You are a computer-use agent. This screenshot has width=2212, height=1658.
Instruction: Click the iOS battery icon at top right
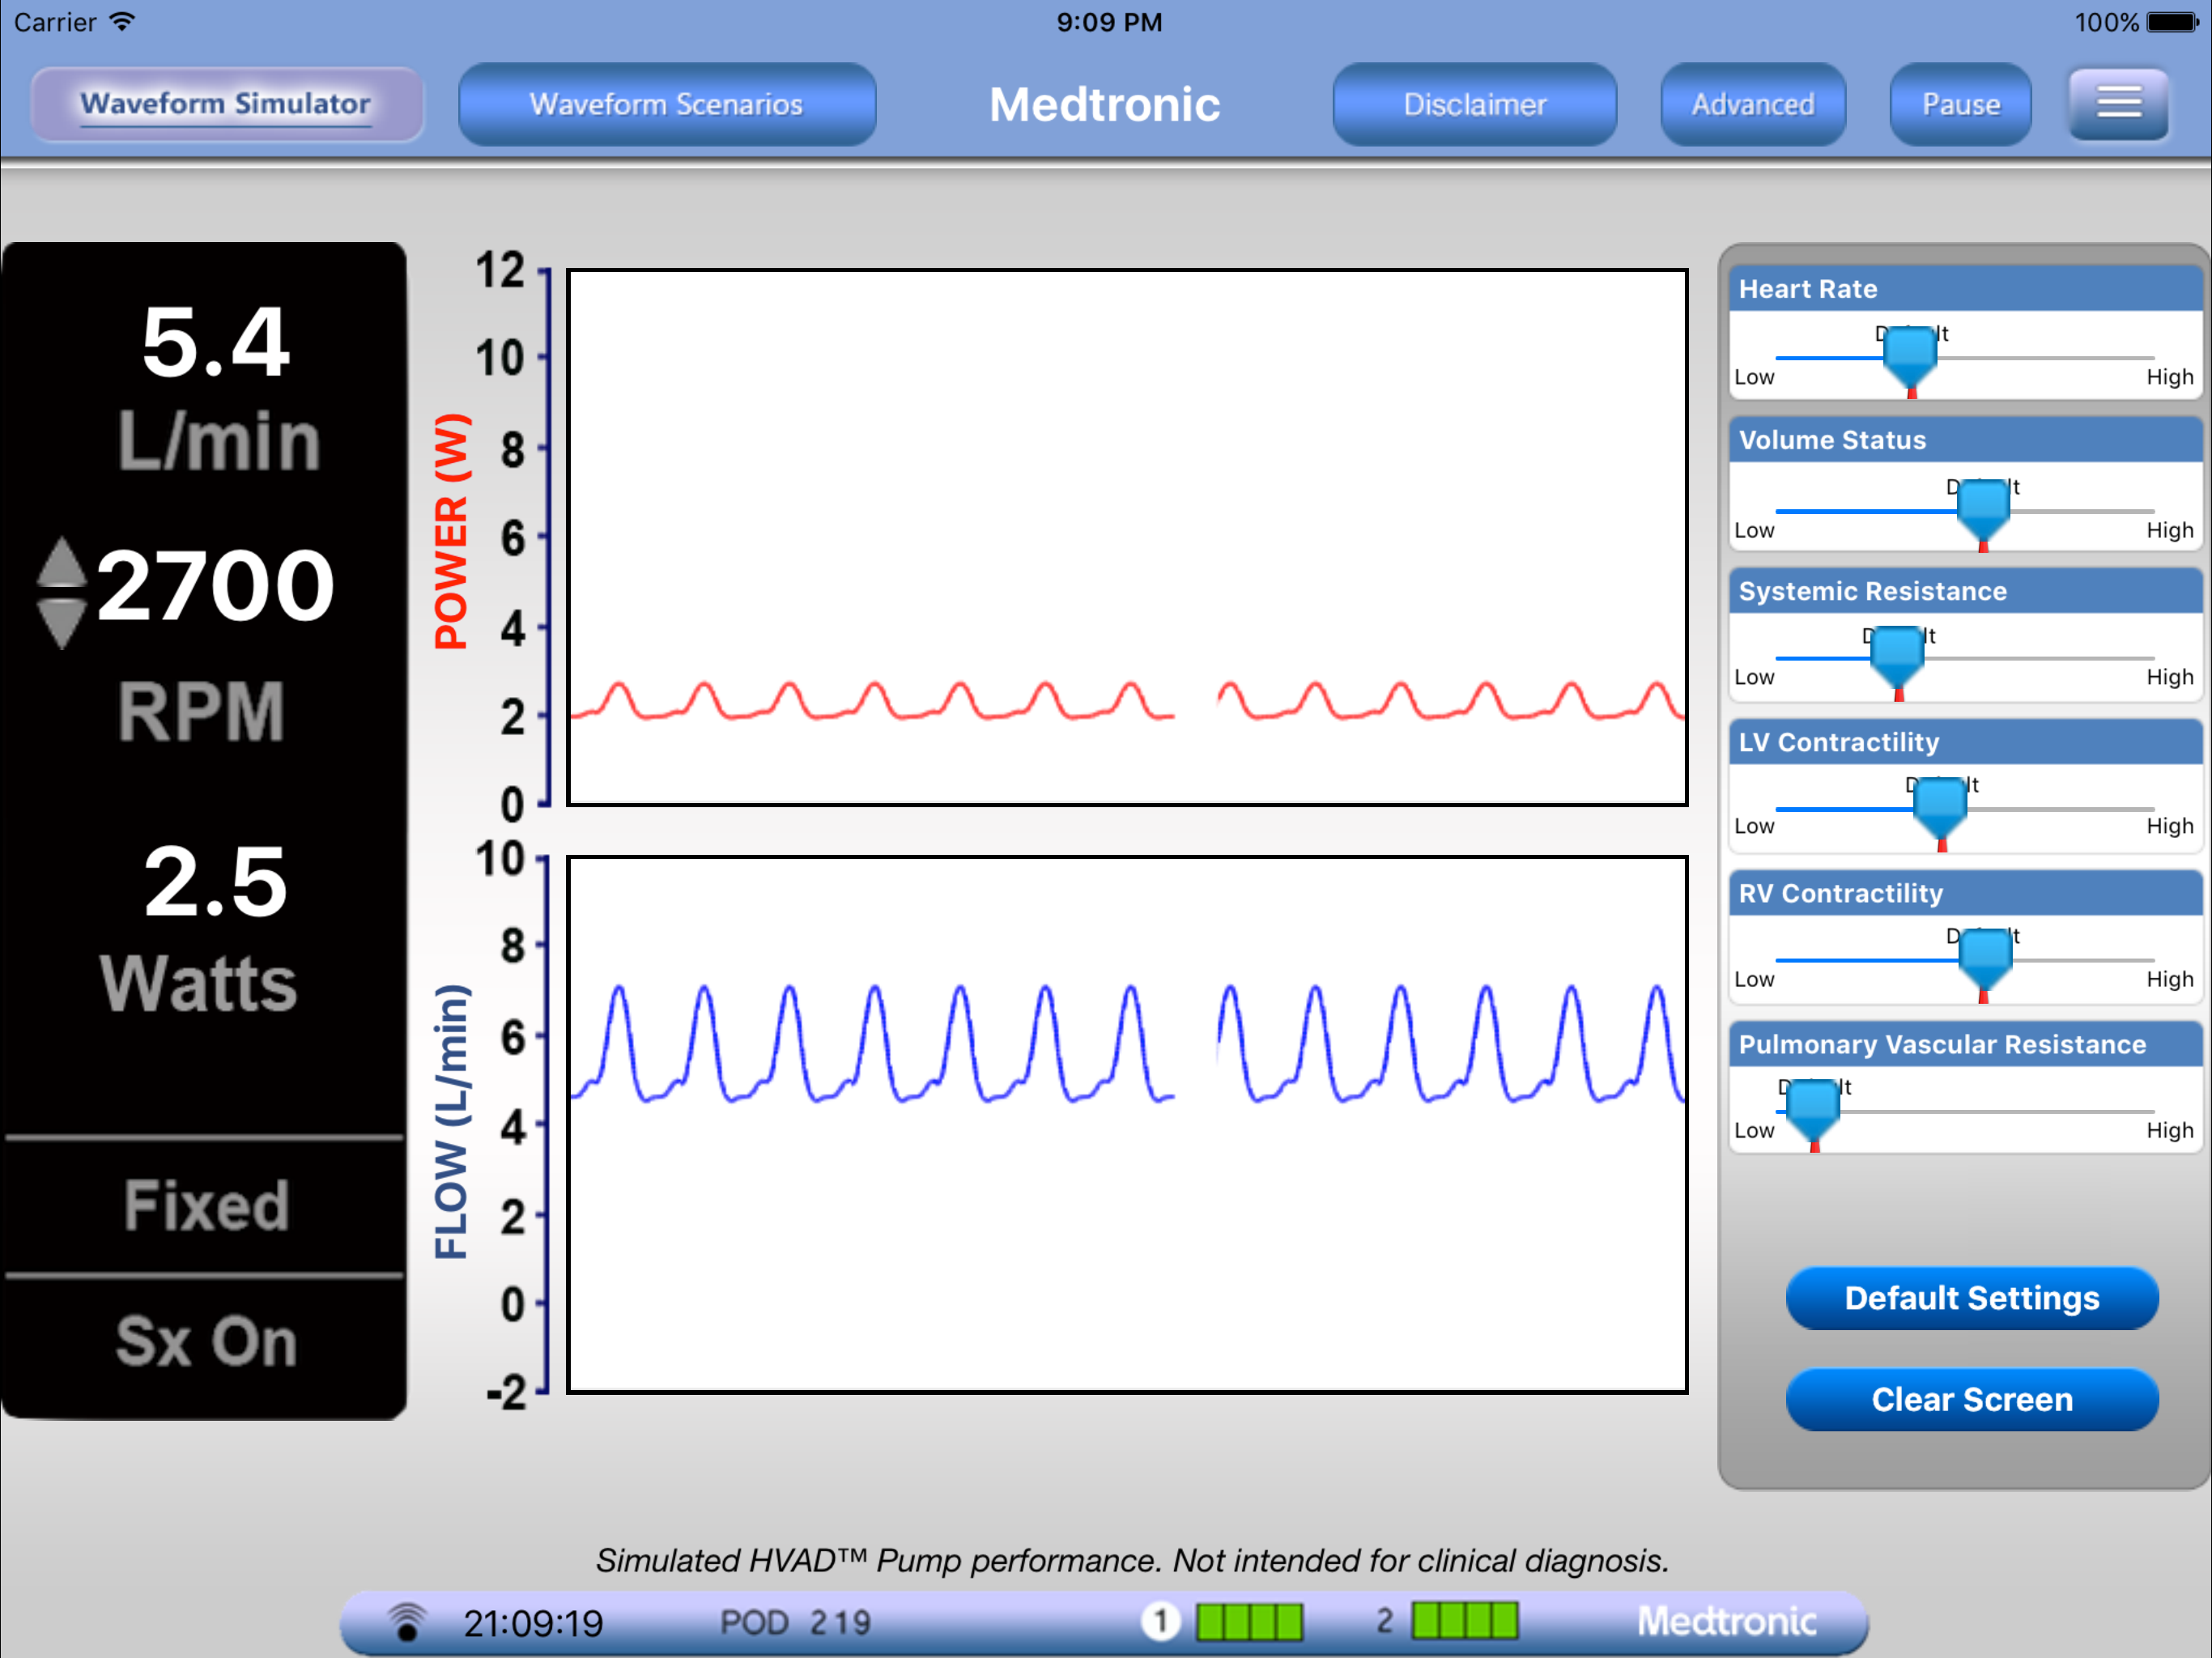tap(2172, 21)
